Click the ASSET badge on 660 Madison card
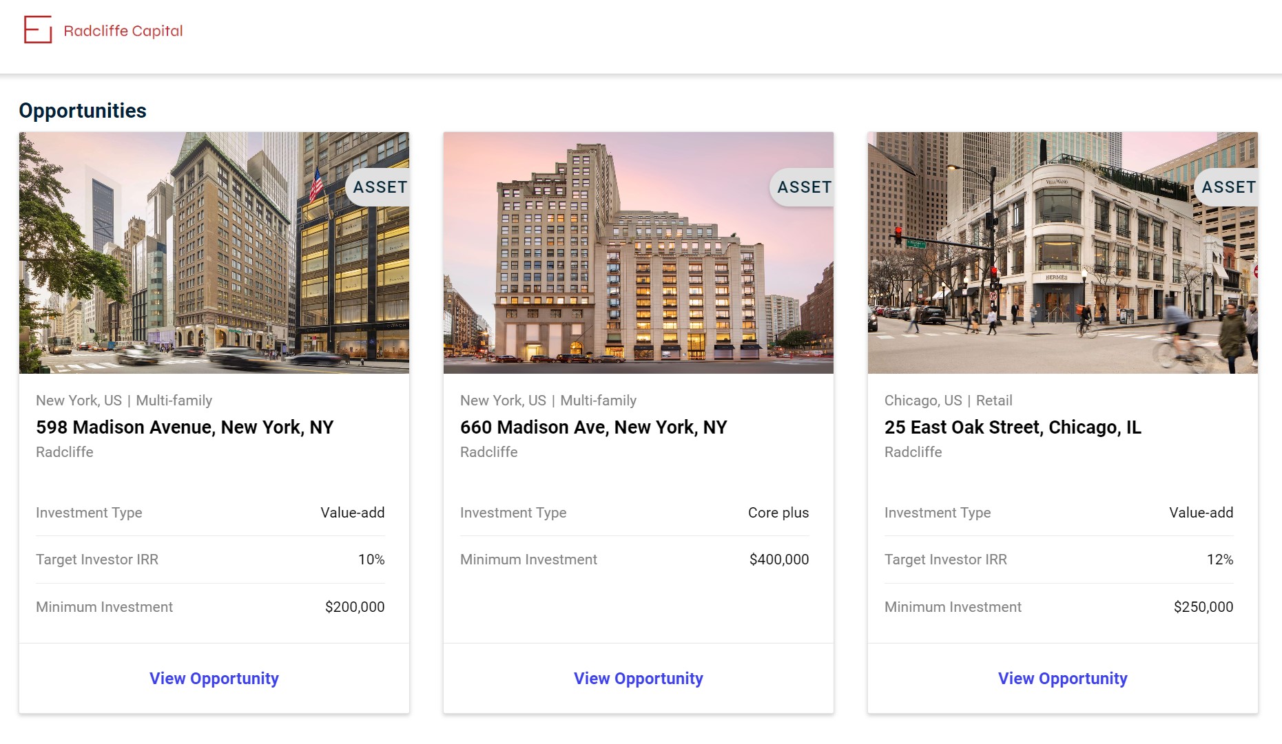Screen dimensions: 1282x744 (x=804, y=187)
